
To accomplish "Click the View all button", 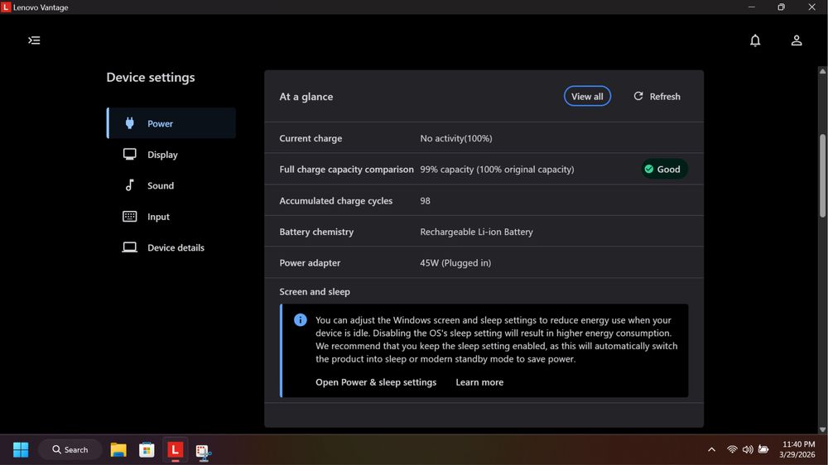I will pyautogui.click(x=587, y=96).
